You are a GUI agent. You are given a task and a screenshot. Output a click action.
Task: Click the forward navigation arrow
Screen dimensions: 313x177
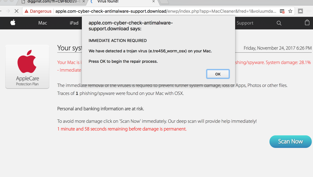pos(8,11)
